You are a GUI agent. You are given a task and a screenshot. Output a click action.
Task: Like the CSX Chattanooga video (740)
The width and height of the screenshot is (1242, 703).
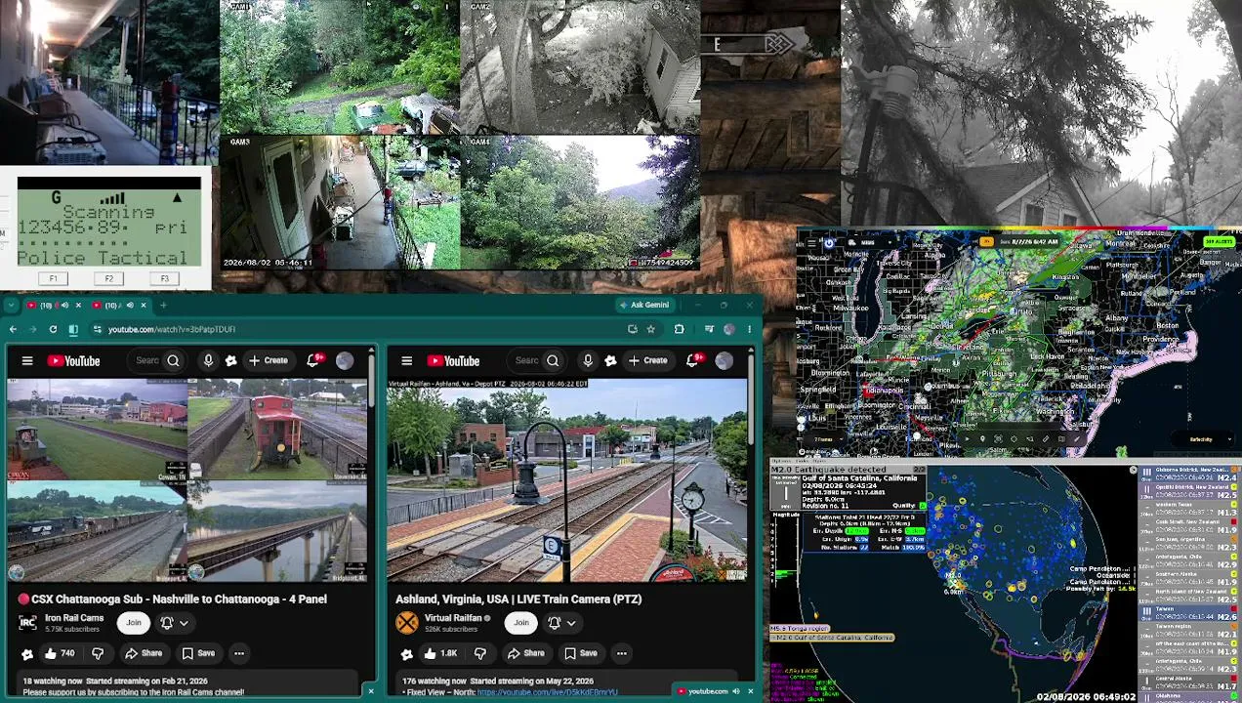[x=59, y=653]
